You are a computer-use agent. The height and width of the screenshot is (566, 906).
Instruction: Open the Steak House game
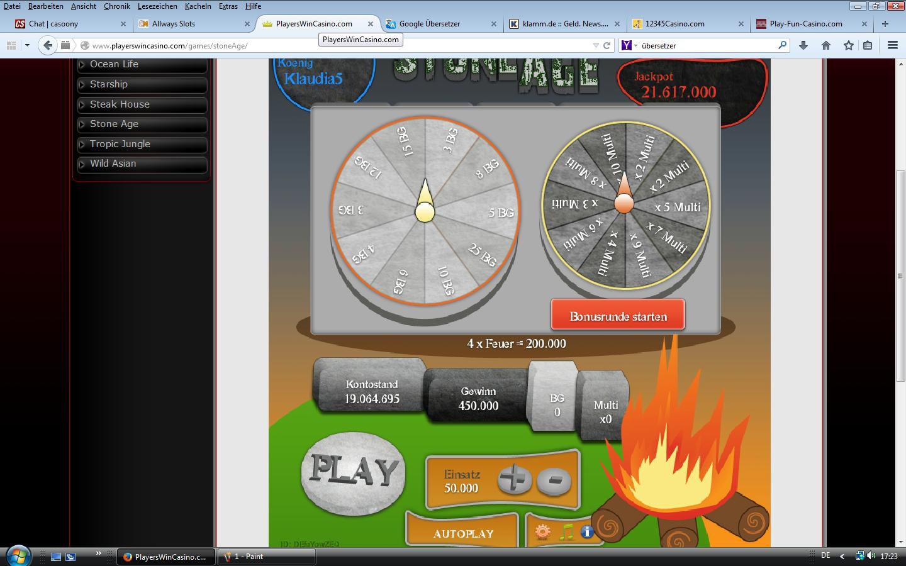[x=142, y=104]
